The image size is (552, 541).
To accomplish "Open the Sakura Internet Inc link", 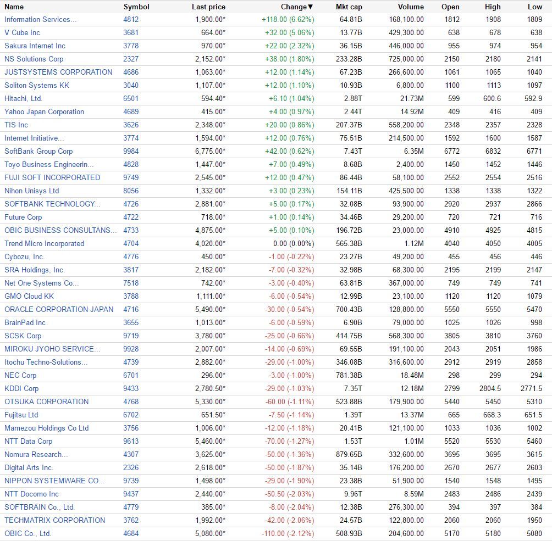I will tap(35, 46).
